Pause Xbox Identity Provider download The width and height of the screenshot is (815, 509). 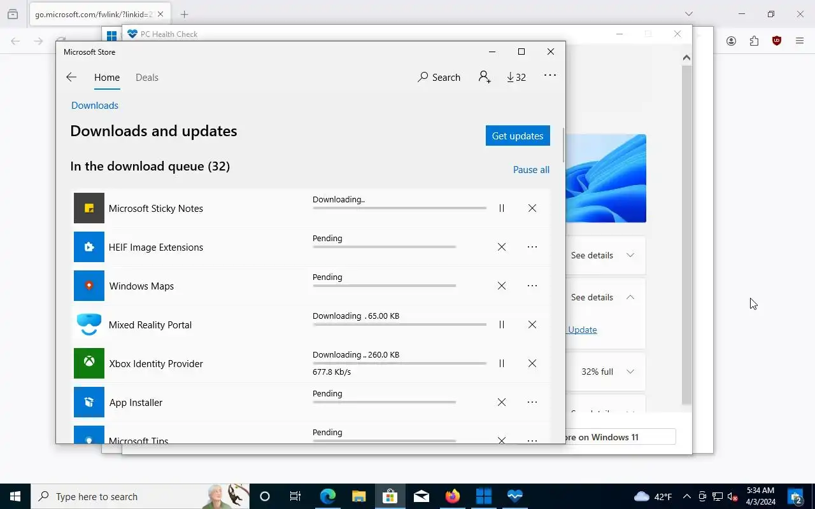pyautogui.click(x=502, y=363)
